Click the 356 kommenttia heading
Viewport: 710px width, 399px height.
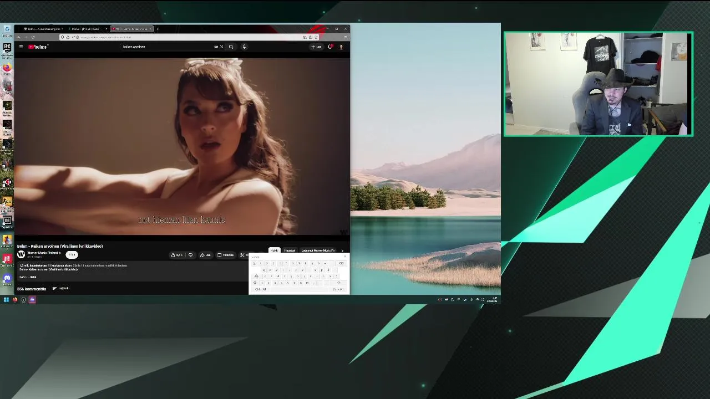tap(32, 289)
